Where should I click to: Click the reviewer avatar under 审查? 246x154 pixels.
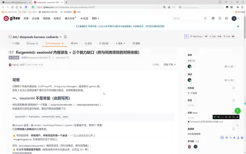190,66
